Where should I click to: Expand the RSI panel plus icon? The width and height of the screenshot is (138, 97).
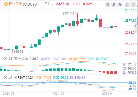[15, 78]
